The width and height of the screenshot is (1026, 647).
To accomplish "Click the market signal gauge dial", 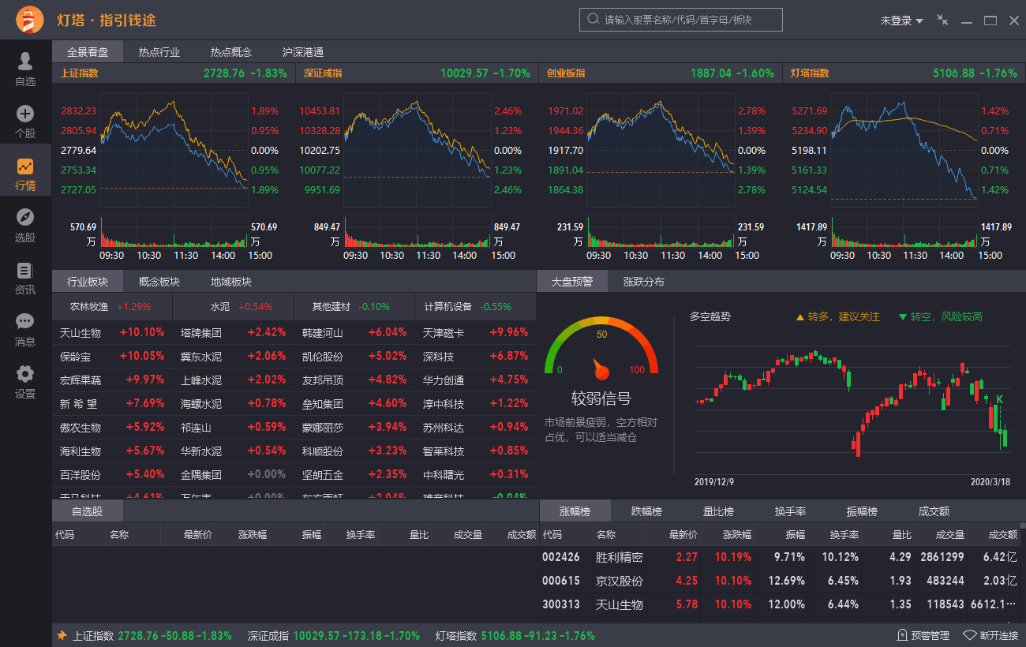I will pos(601,347).
